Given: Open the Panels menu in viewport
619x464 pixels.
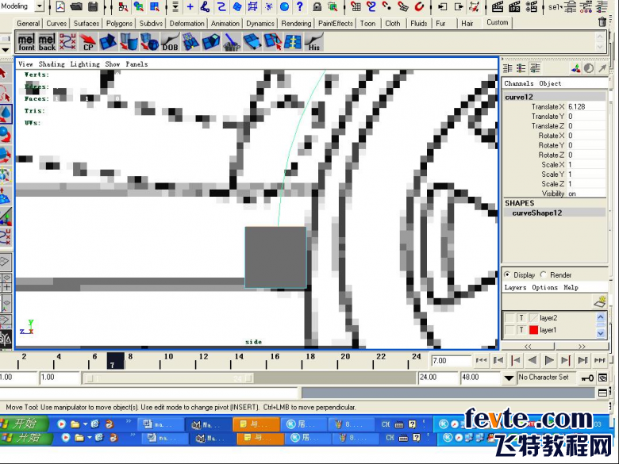Looking at the screenshot, I should pyautogui.click(x=136, y=64).
